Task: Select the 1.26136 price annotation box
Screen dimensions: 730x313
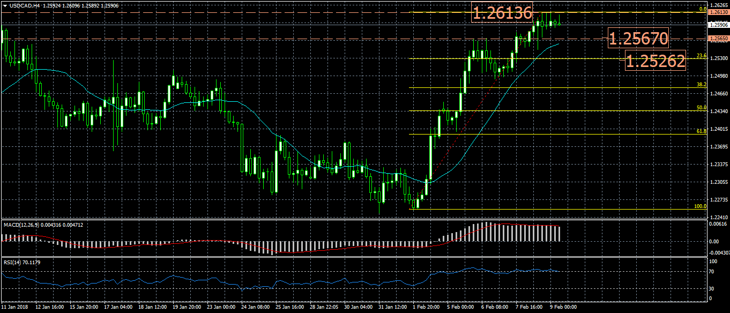Action: (503, 13)
